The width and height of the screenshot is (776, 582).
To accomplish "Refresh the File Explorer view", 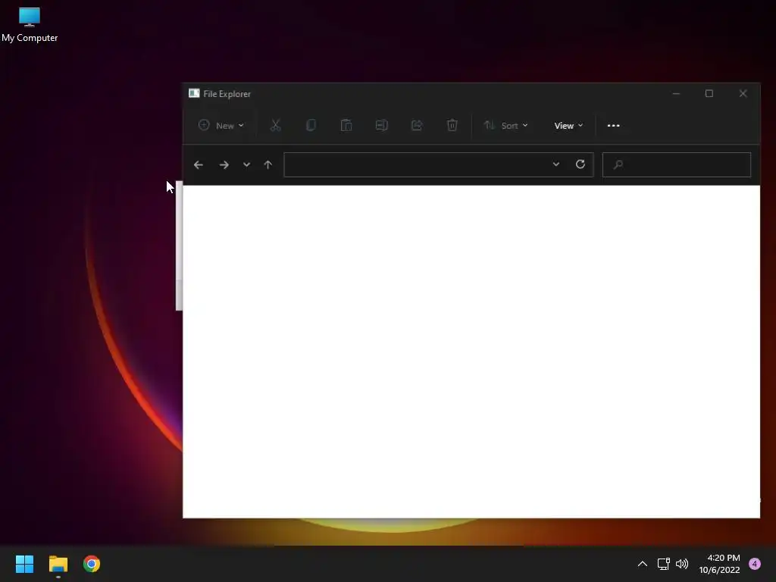I will tap(580, 164).
